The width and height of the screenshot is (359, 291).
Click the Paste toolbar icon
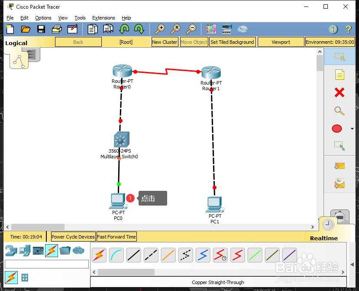(108, 29)
